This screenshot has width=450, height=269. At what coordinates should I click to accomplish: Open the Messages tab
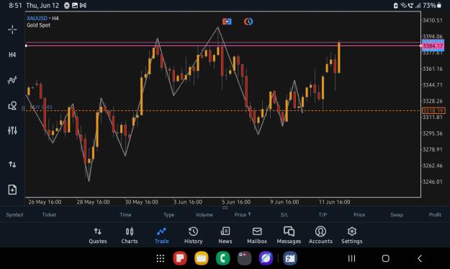pyautogui.click(x=289, y=236)
